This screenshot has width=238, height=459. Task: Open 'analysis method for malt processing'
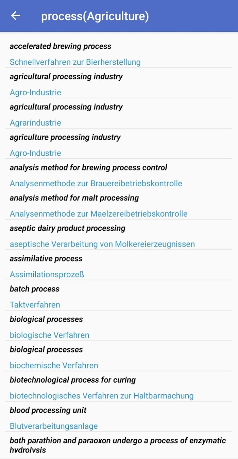tap(74, 198)
